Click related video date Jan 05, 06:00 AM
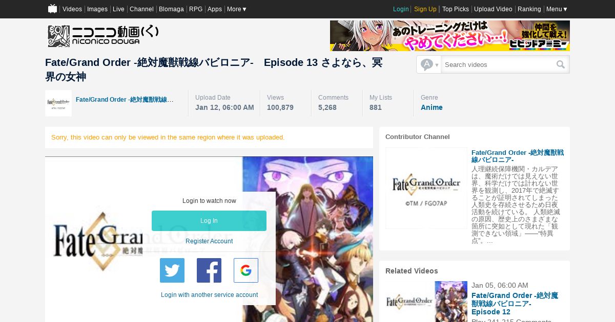The width and height of the screenshot is (615, 322). (x=500, y=285)
